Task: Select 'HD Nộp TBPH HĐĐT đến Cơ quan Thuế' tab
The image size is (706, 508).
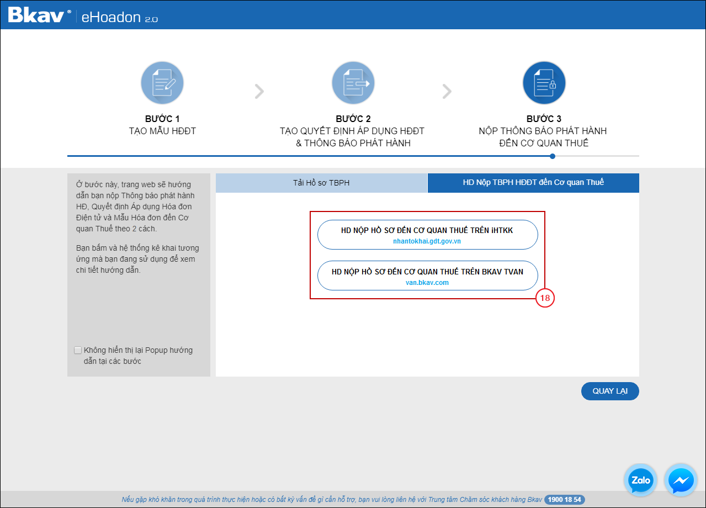Action: tap(533, 183)
